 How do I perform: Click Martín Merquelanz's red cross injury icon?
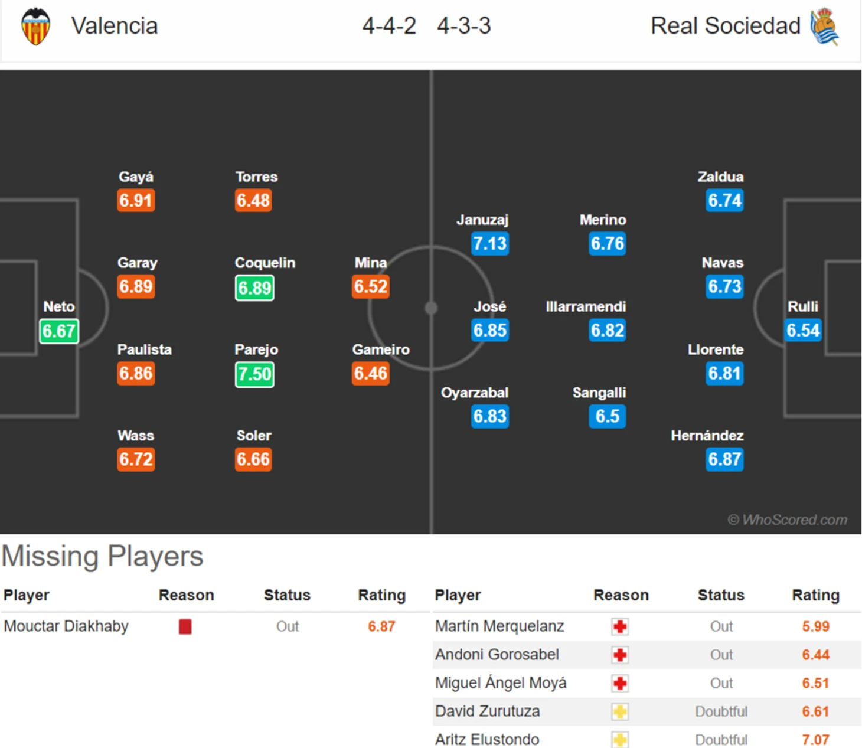click(x=620, y=626)
